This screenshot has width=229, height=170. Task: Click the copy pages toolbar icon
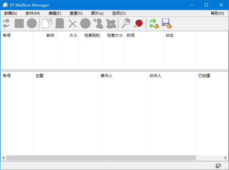coord(47,24)
